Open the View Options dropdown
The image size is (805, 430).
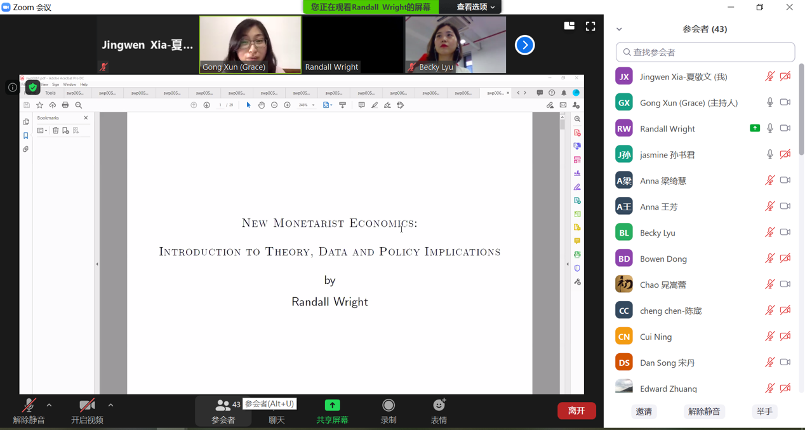tap(476, 7)
